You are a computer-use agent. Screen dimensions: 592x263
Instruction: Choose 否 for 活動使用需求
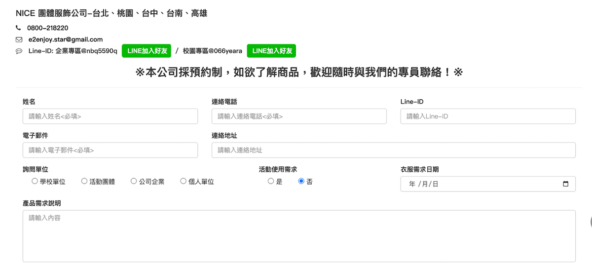coord(301,181)
